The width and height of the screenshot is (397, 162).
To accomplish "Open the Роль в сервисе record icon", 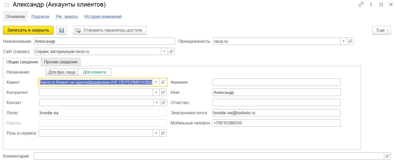I will tap(163, 133).
